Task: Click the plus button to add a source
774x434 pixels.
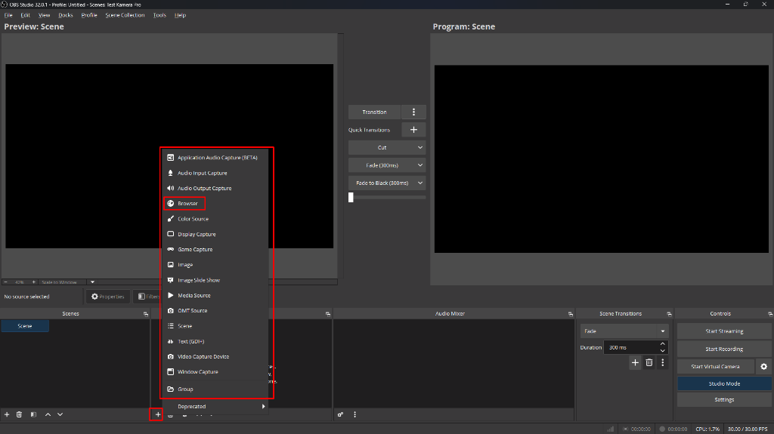Action: [157, 415]
